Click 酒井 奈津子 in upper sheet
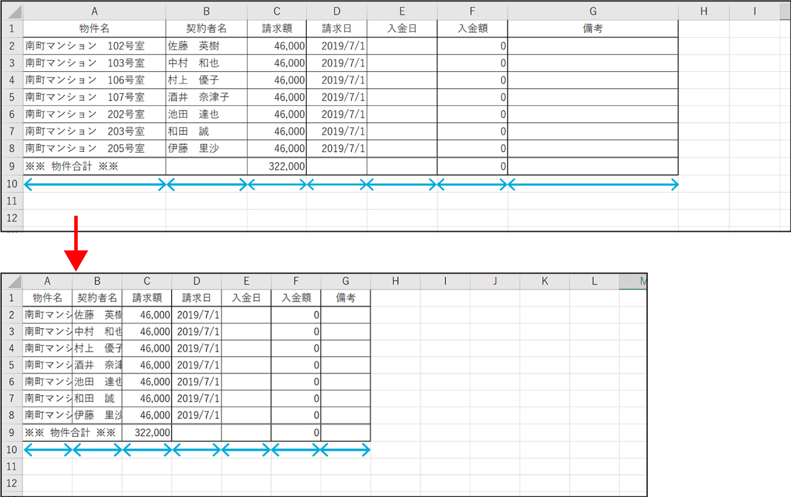Image resolution: width=791 pixels, height=497 pixels. 206,97
